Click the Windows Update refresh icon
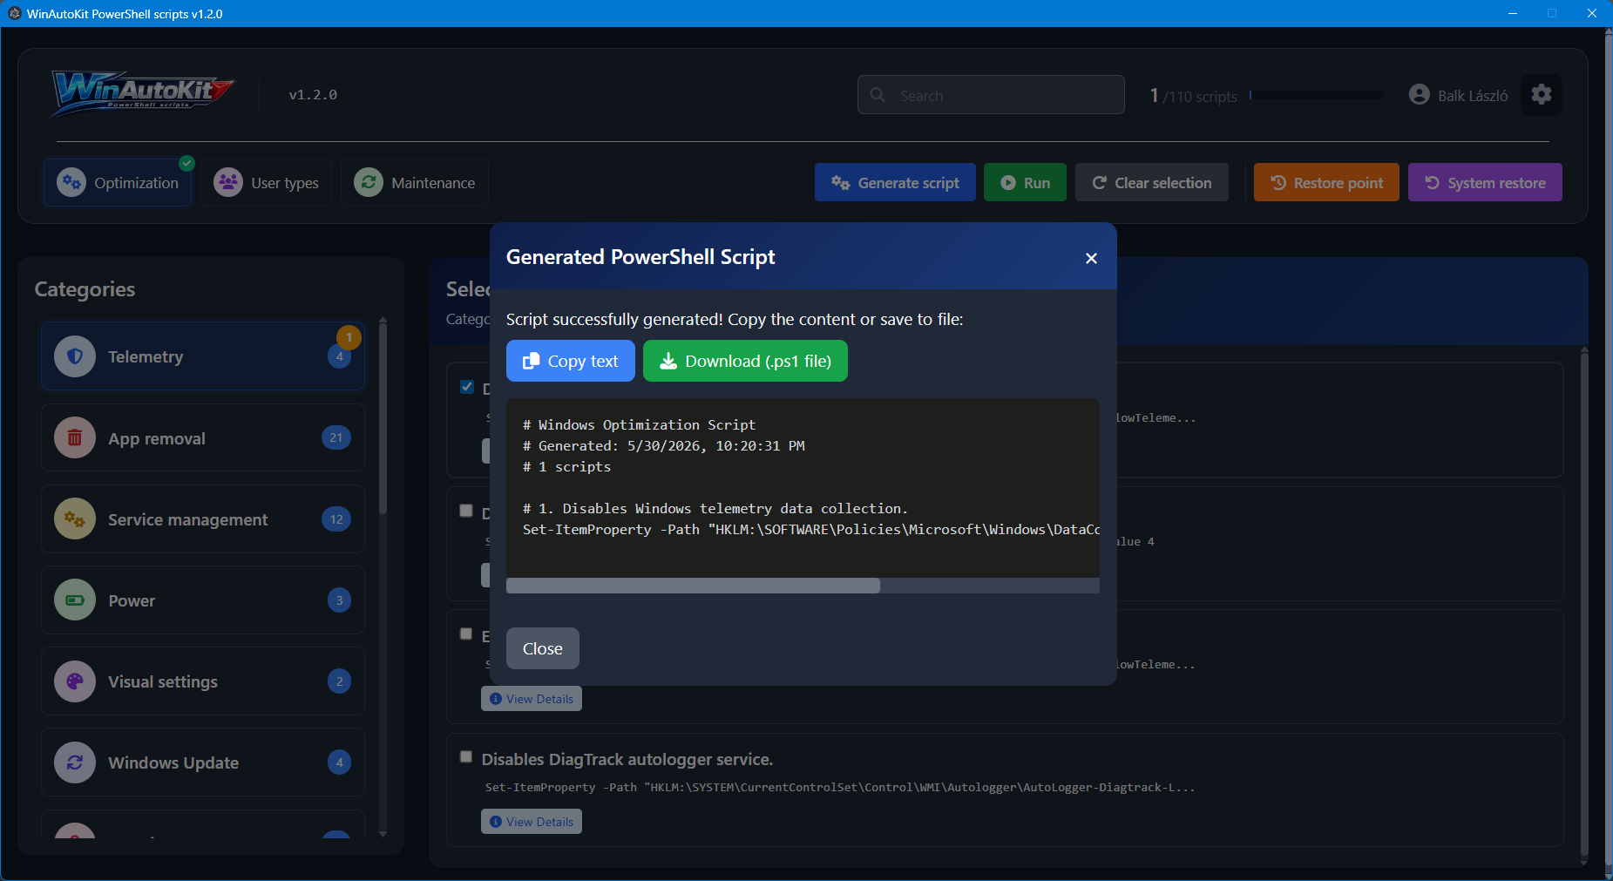 75,762
